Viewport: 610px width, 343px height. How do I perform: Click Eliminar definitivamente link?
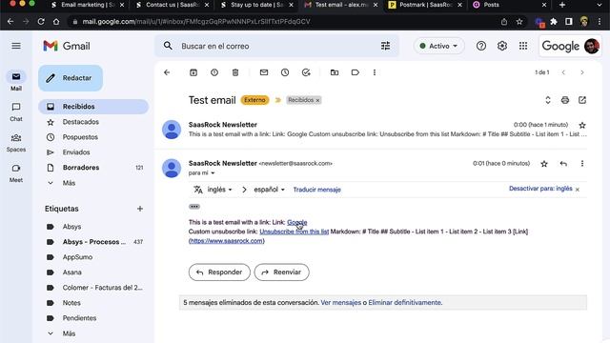405,303
